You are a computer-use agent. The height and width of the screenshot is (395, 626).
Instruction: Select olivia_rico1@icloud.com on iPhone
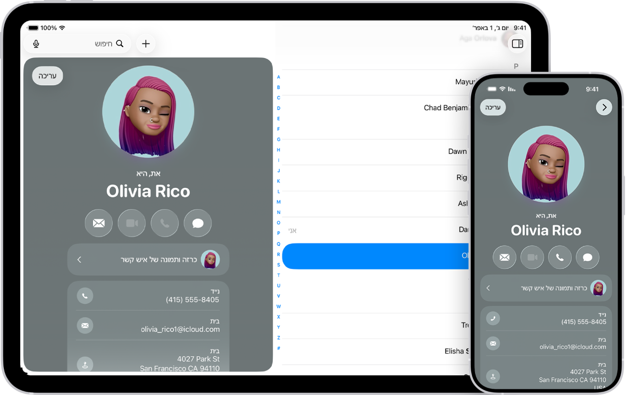(x=573, y=347)
